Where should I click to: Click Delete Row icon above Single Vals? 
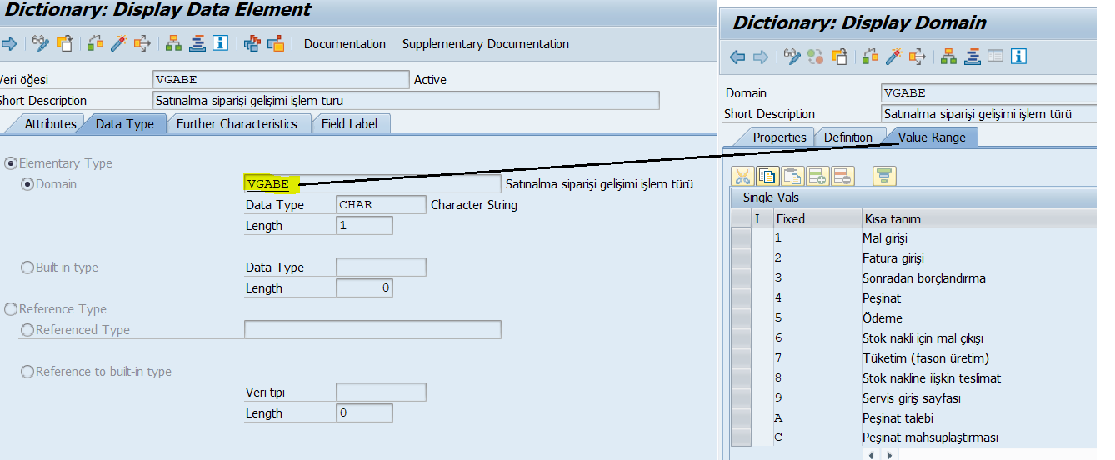(x=842, y=176)
